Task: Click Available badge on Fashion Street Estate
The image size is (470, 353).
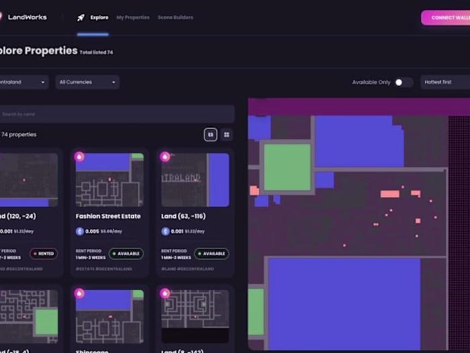Action: 126,254
